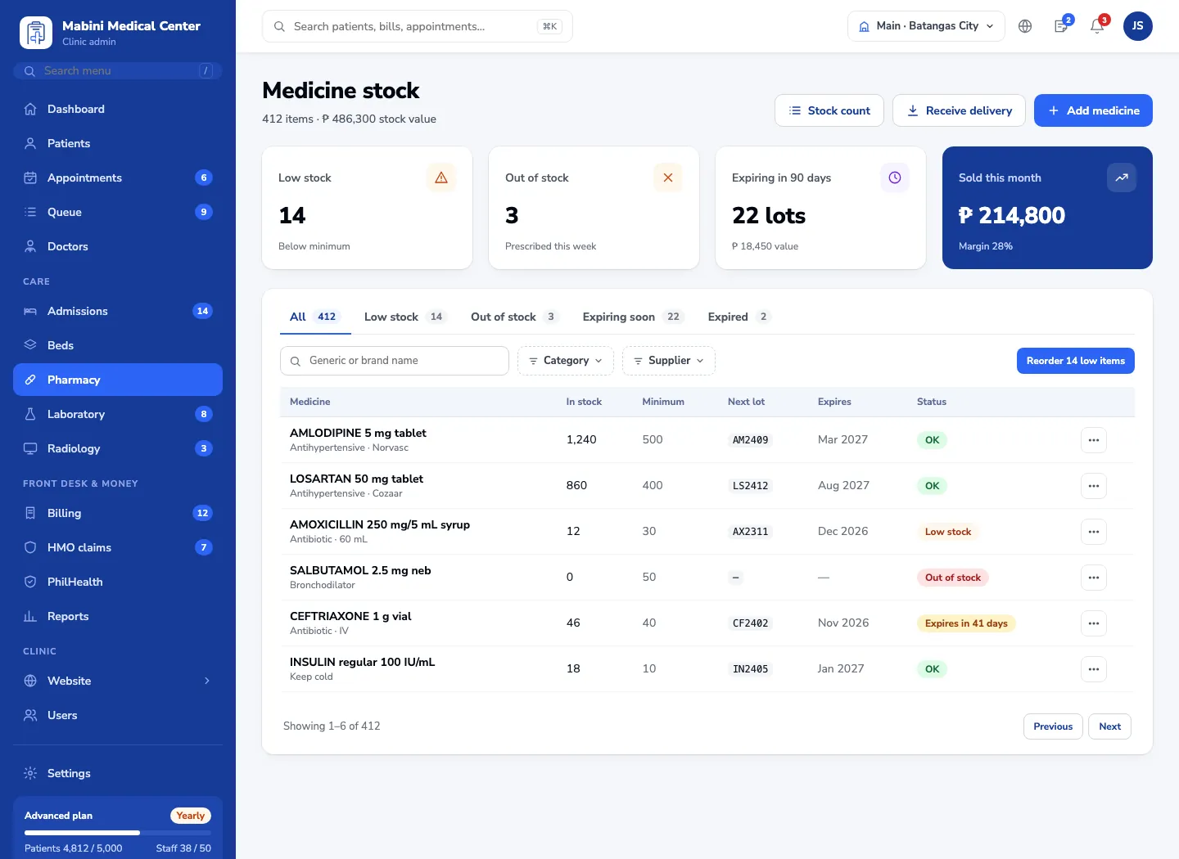Click the Receive delivery button
Viewport: 1179px width, 859px height.
tap(959, 110)
